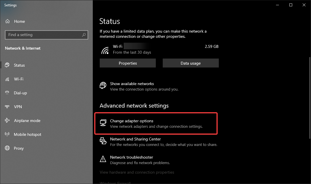Open the Proxy globe icon
This screenshot has height=184, width=311.
8,148
